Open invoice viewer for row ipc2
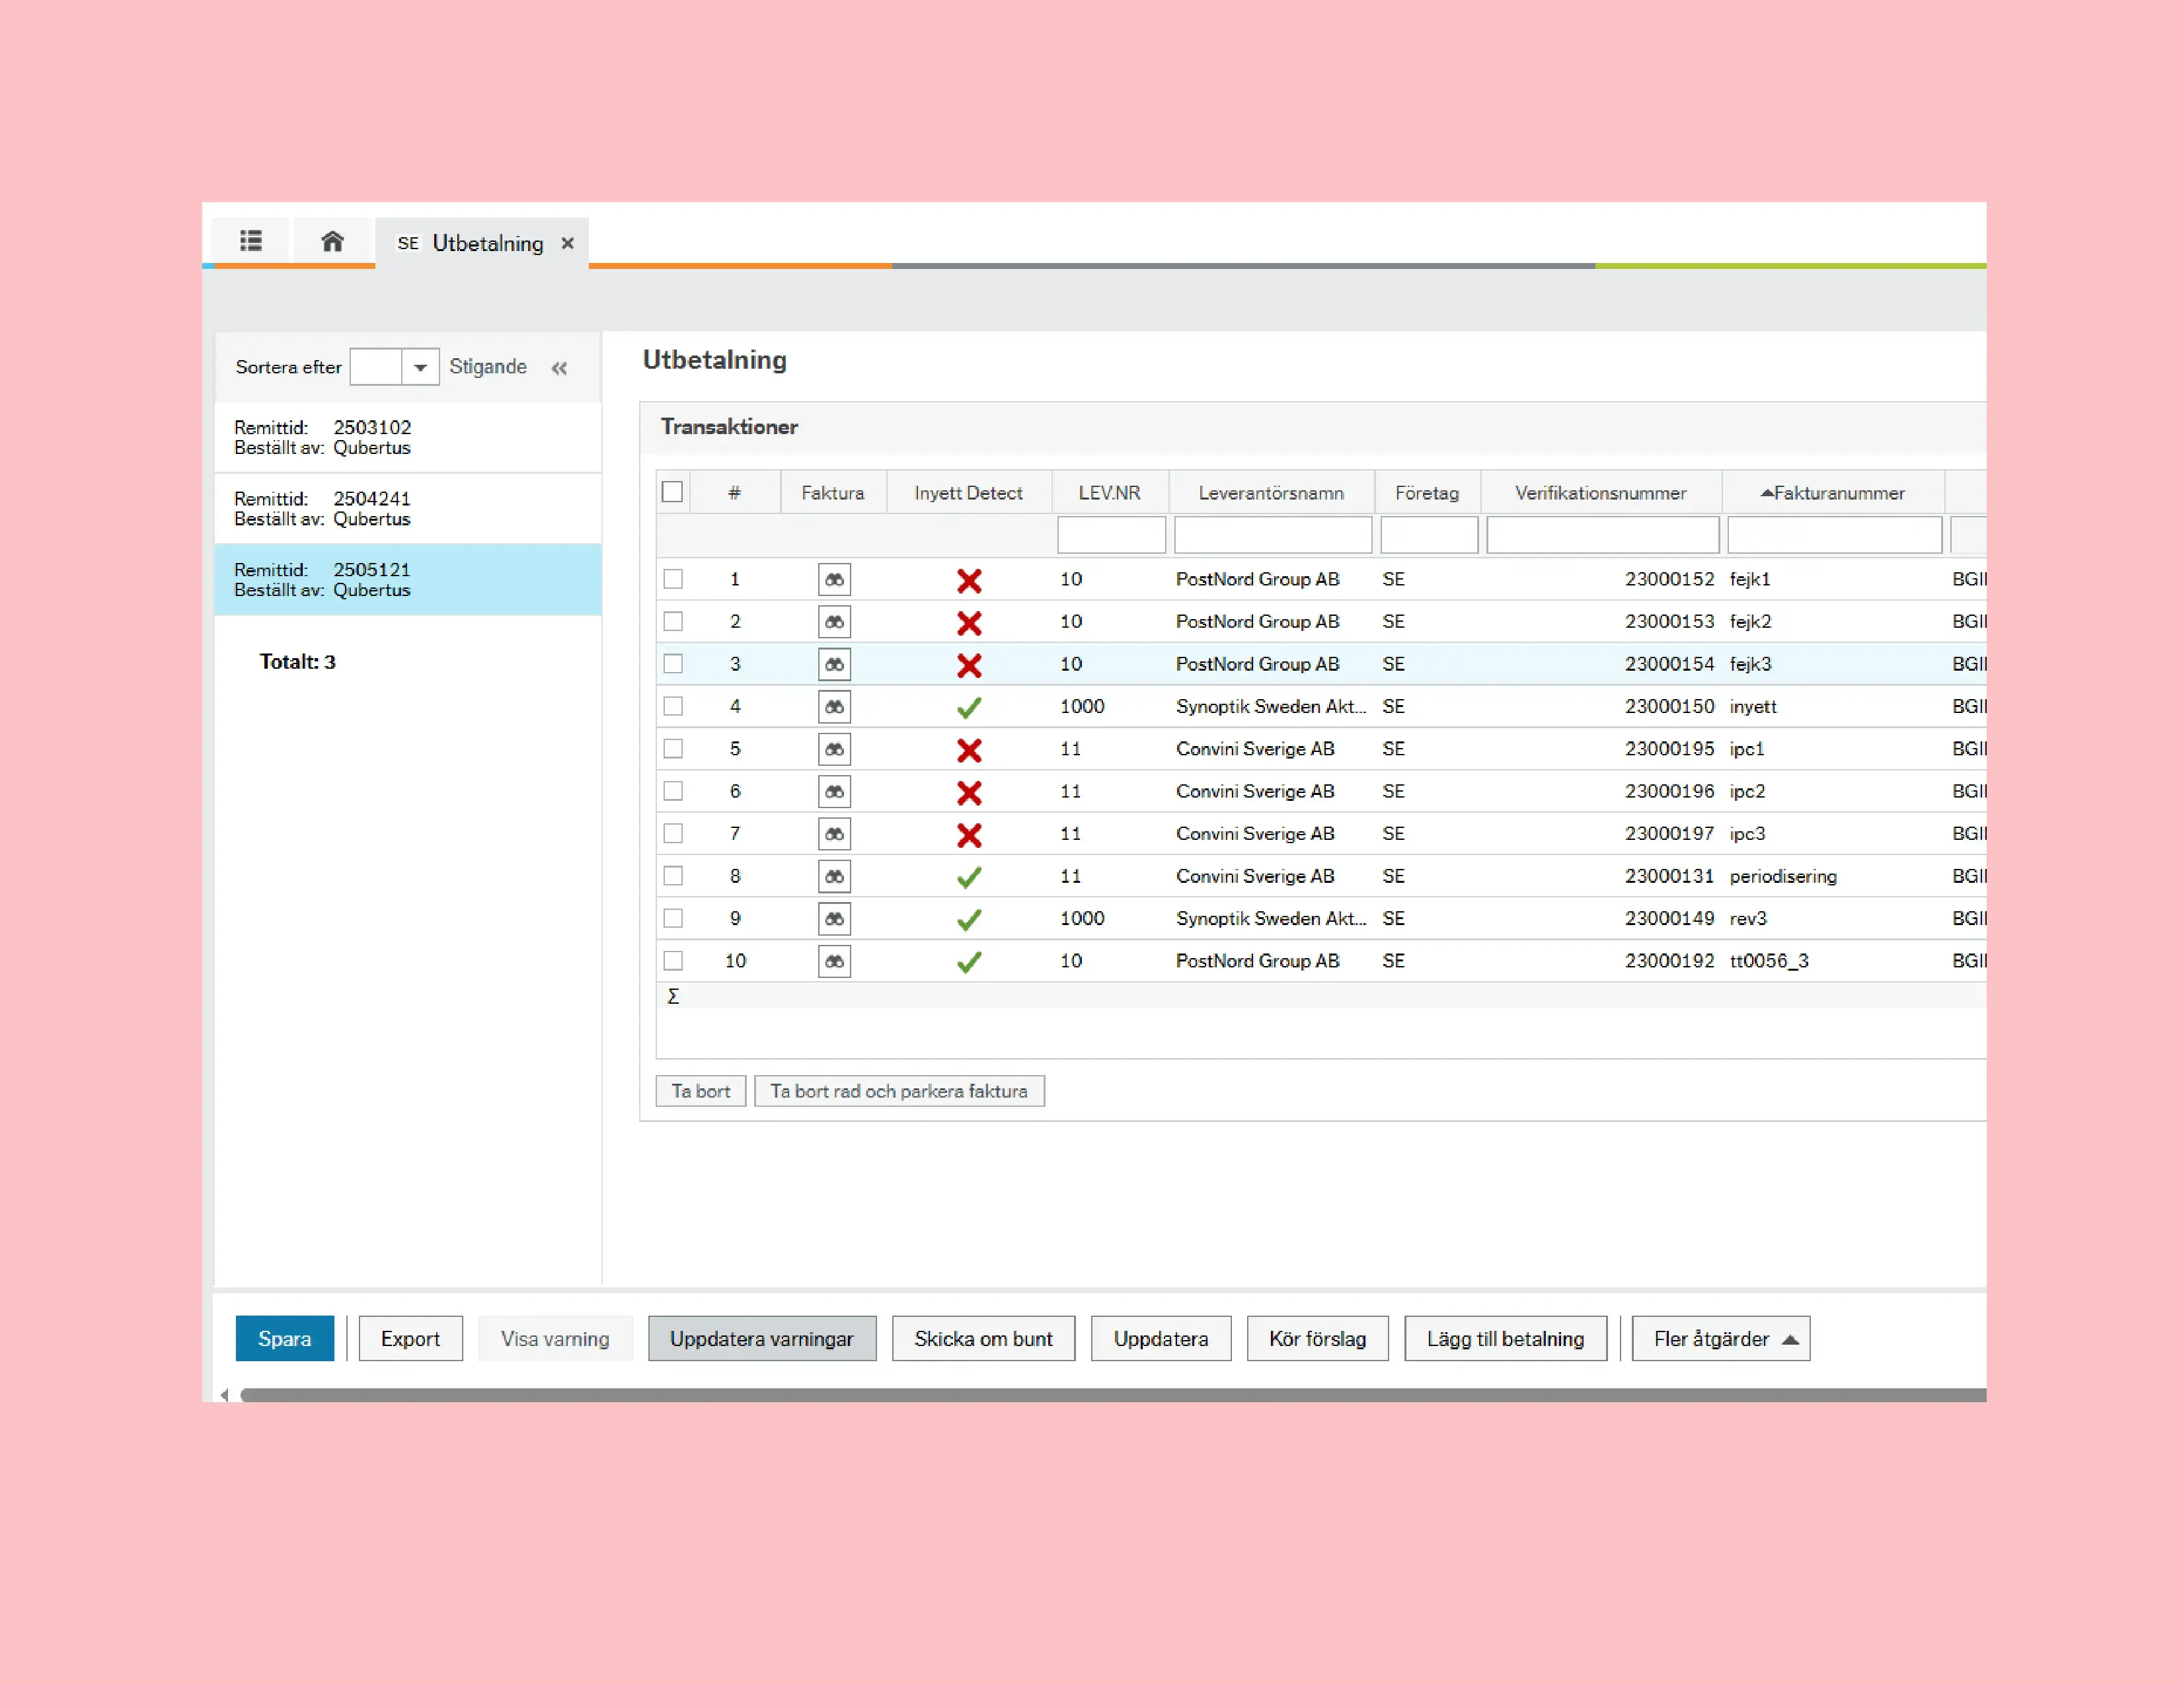 click(x=834, y=792)
